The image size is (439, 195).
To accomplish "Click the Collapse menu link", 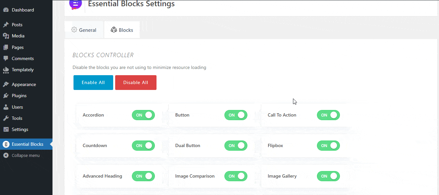I will (26, 155).
